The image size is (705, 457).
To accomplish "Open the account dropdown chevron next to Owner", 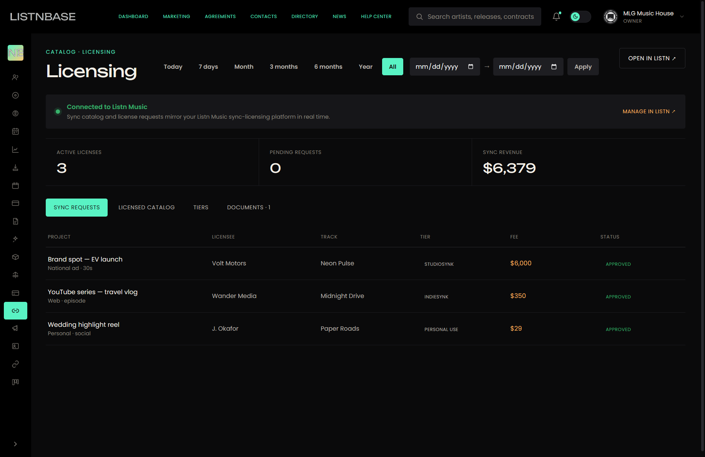I will tap(682, 17).
